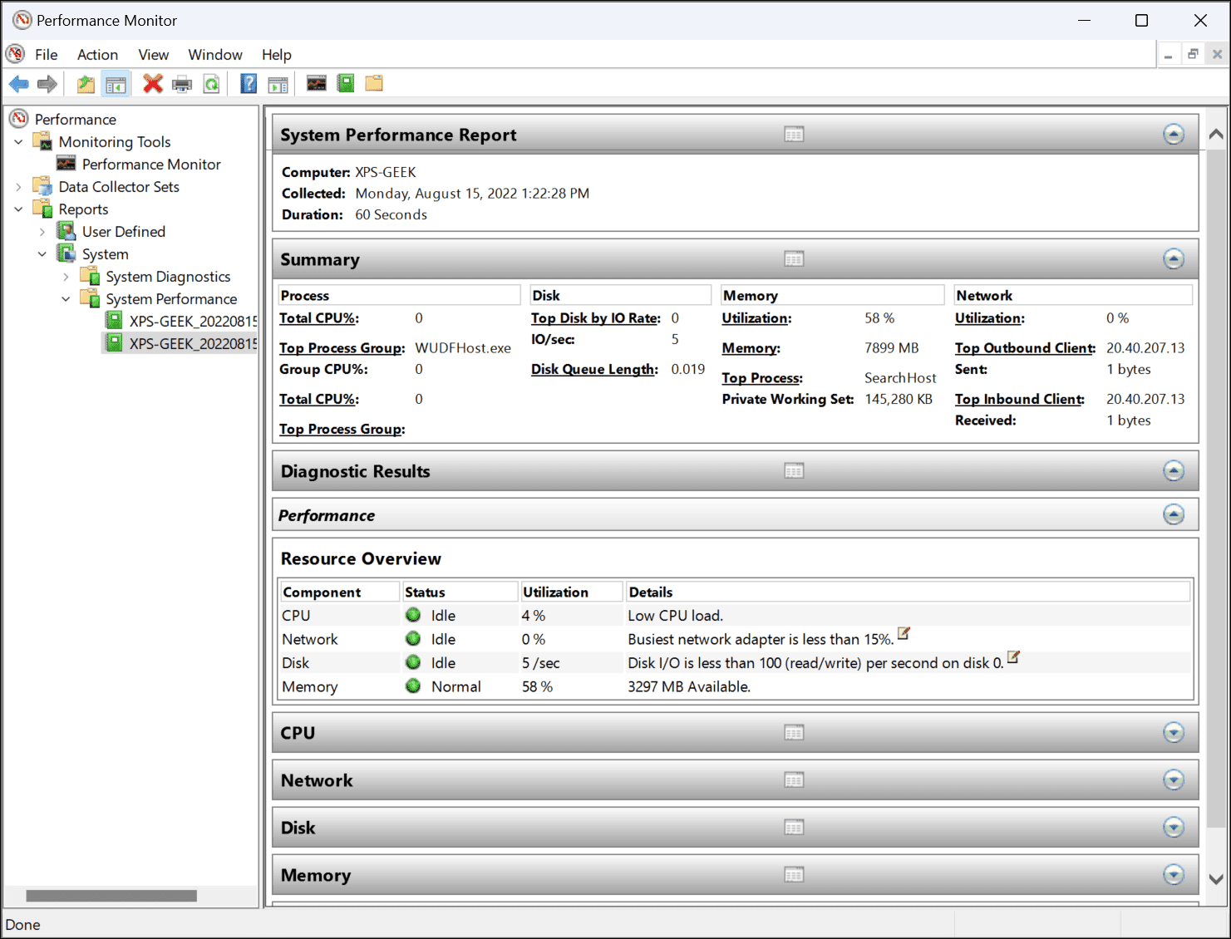Click the red X Delete icon
Image resolution: width=1231 pixels, height=939 pixels.
point(153,84)
